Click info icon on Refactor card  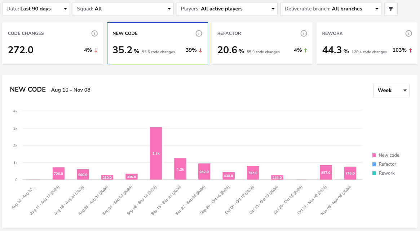(304, 33)
